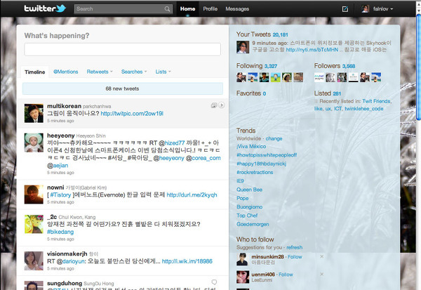
Task: Open the Twit Friends list link
Action: (x=376, y=101)
